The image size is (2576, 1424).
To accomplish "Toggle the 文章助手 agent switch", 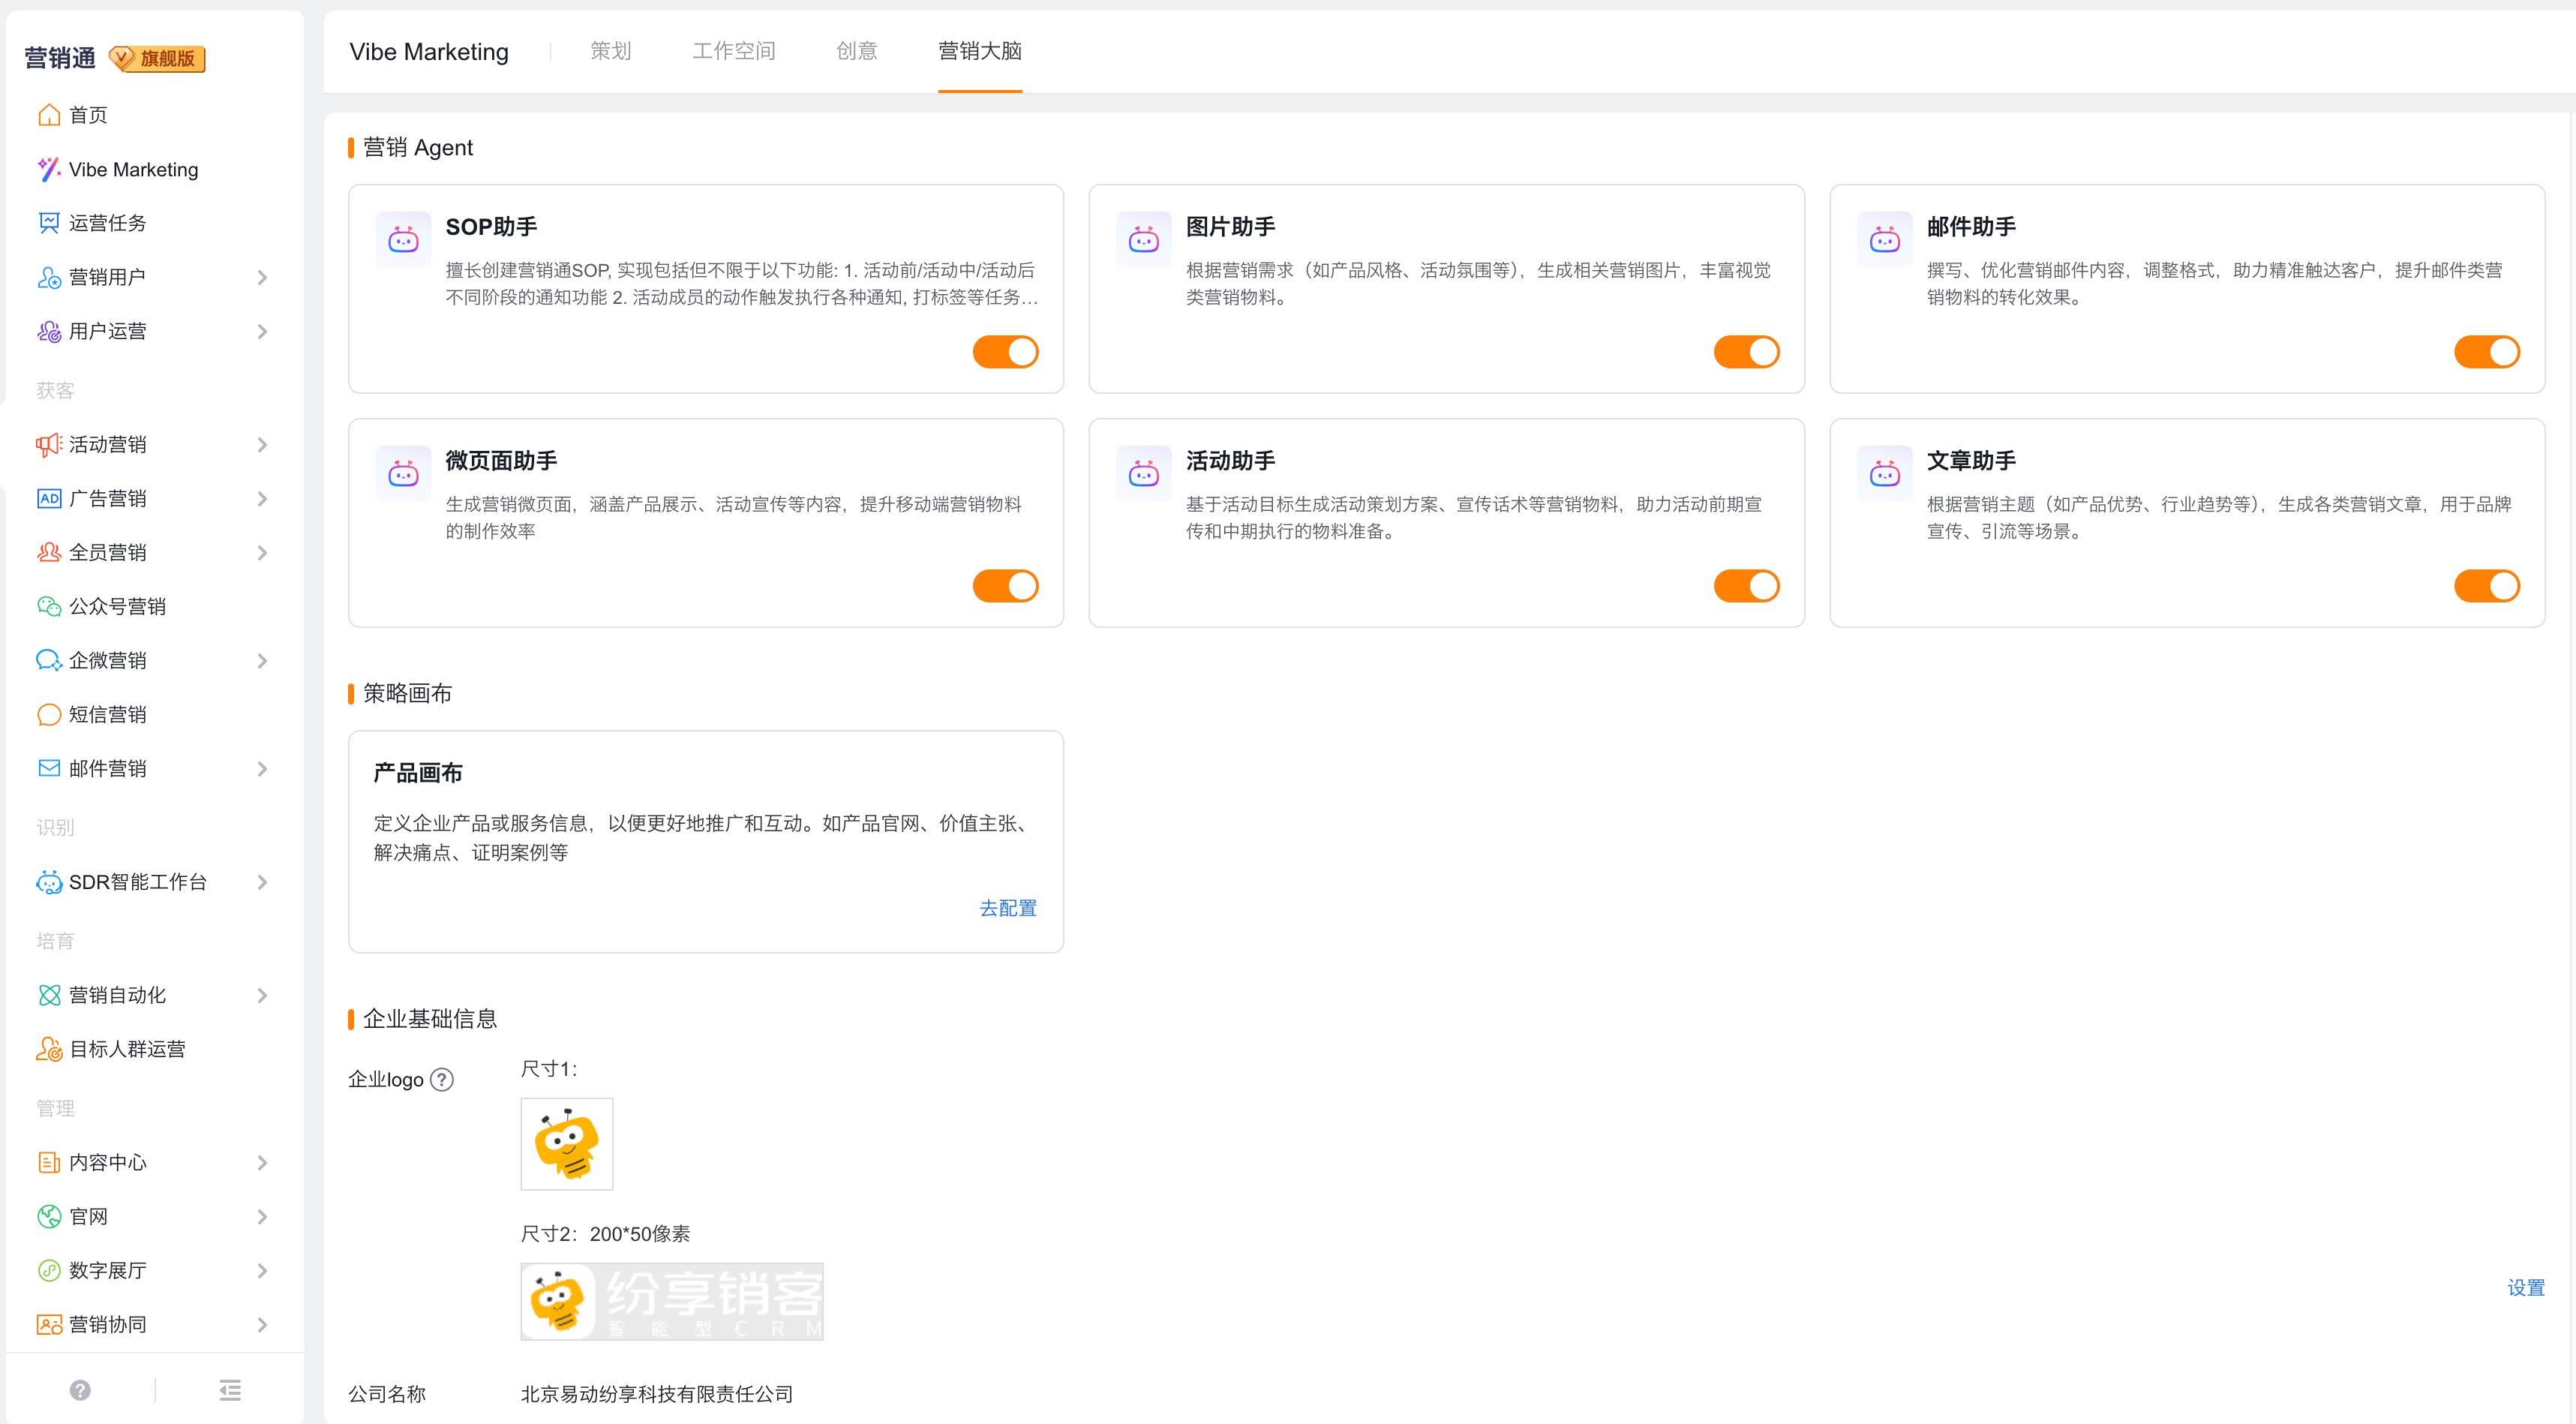I will pyautogui.click(x=2486, y=586).
